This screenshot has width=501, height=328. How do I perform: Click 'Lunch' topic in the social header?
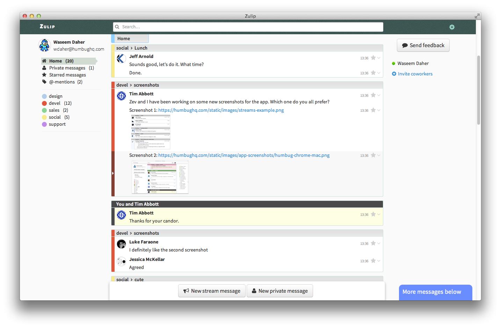pos(141,48)
